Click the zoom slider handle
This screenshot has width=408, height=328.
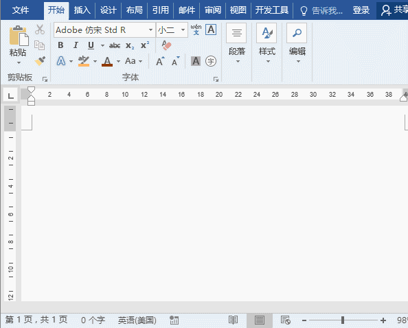pos(343,320)
